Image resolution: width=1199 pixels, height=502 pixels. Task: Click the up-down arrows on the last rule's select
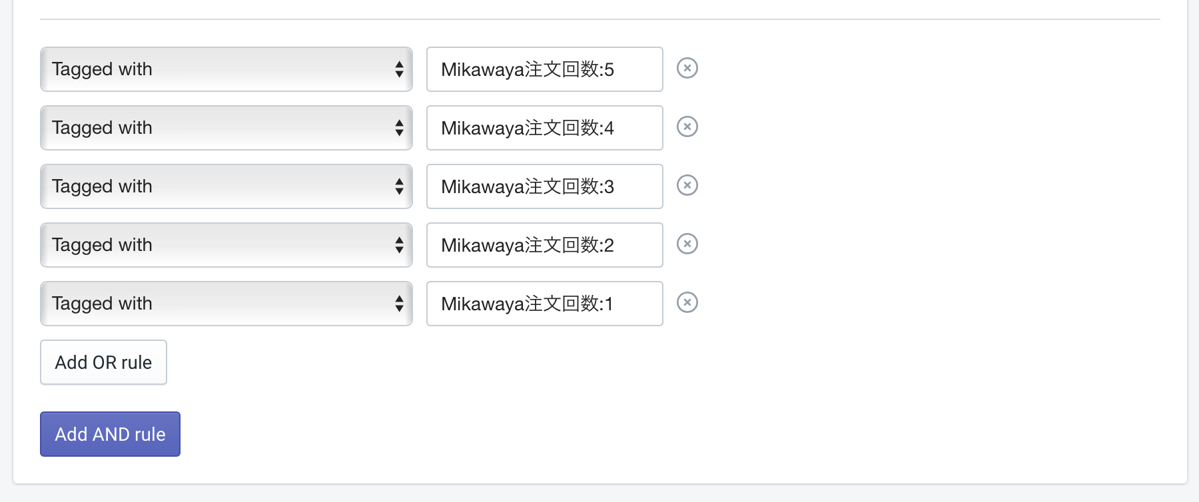click(x=399, y=304)
